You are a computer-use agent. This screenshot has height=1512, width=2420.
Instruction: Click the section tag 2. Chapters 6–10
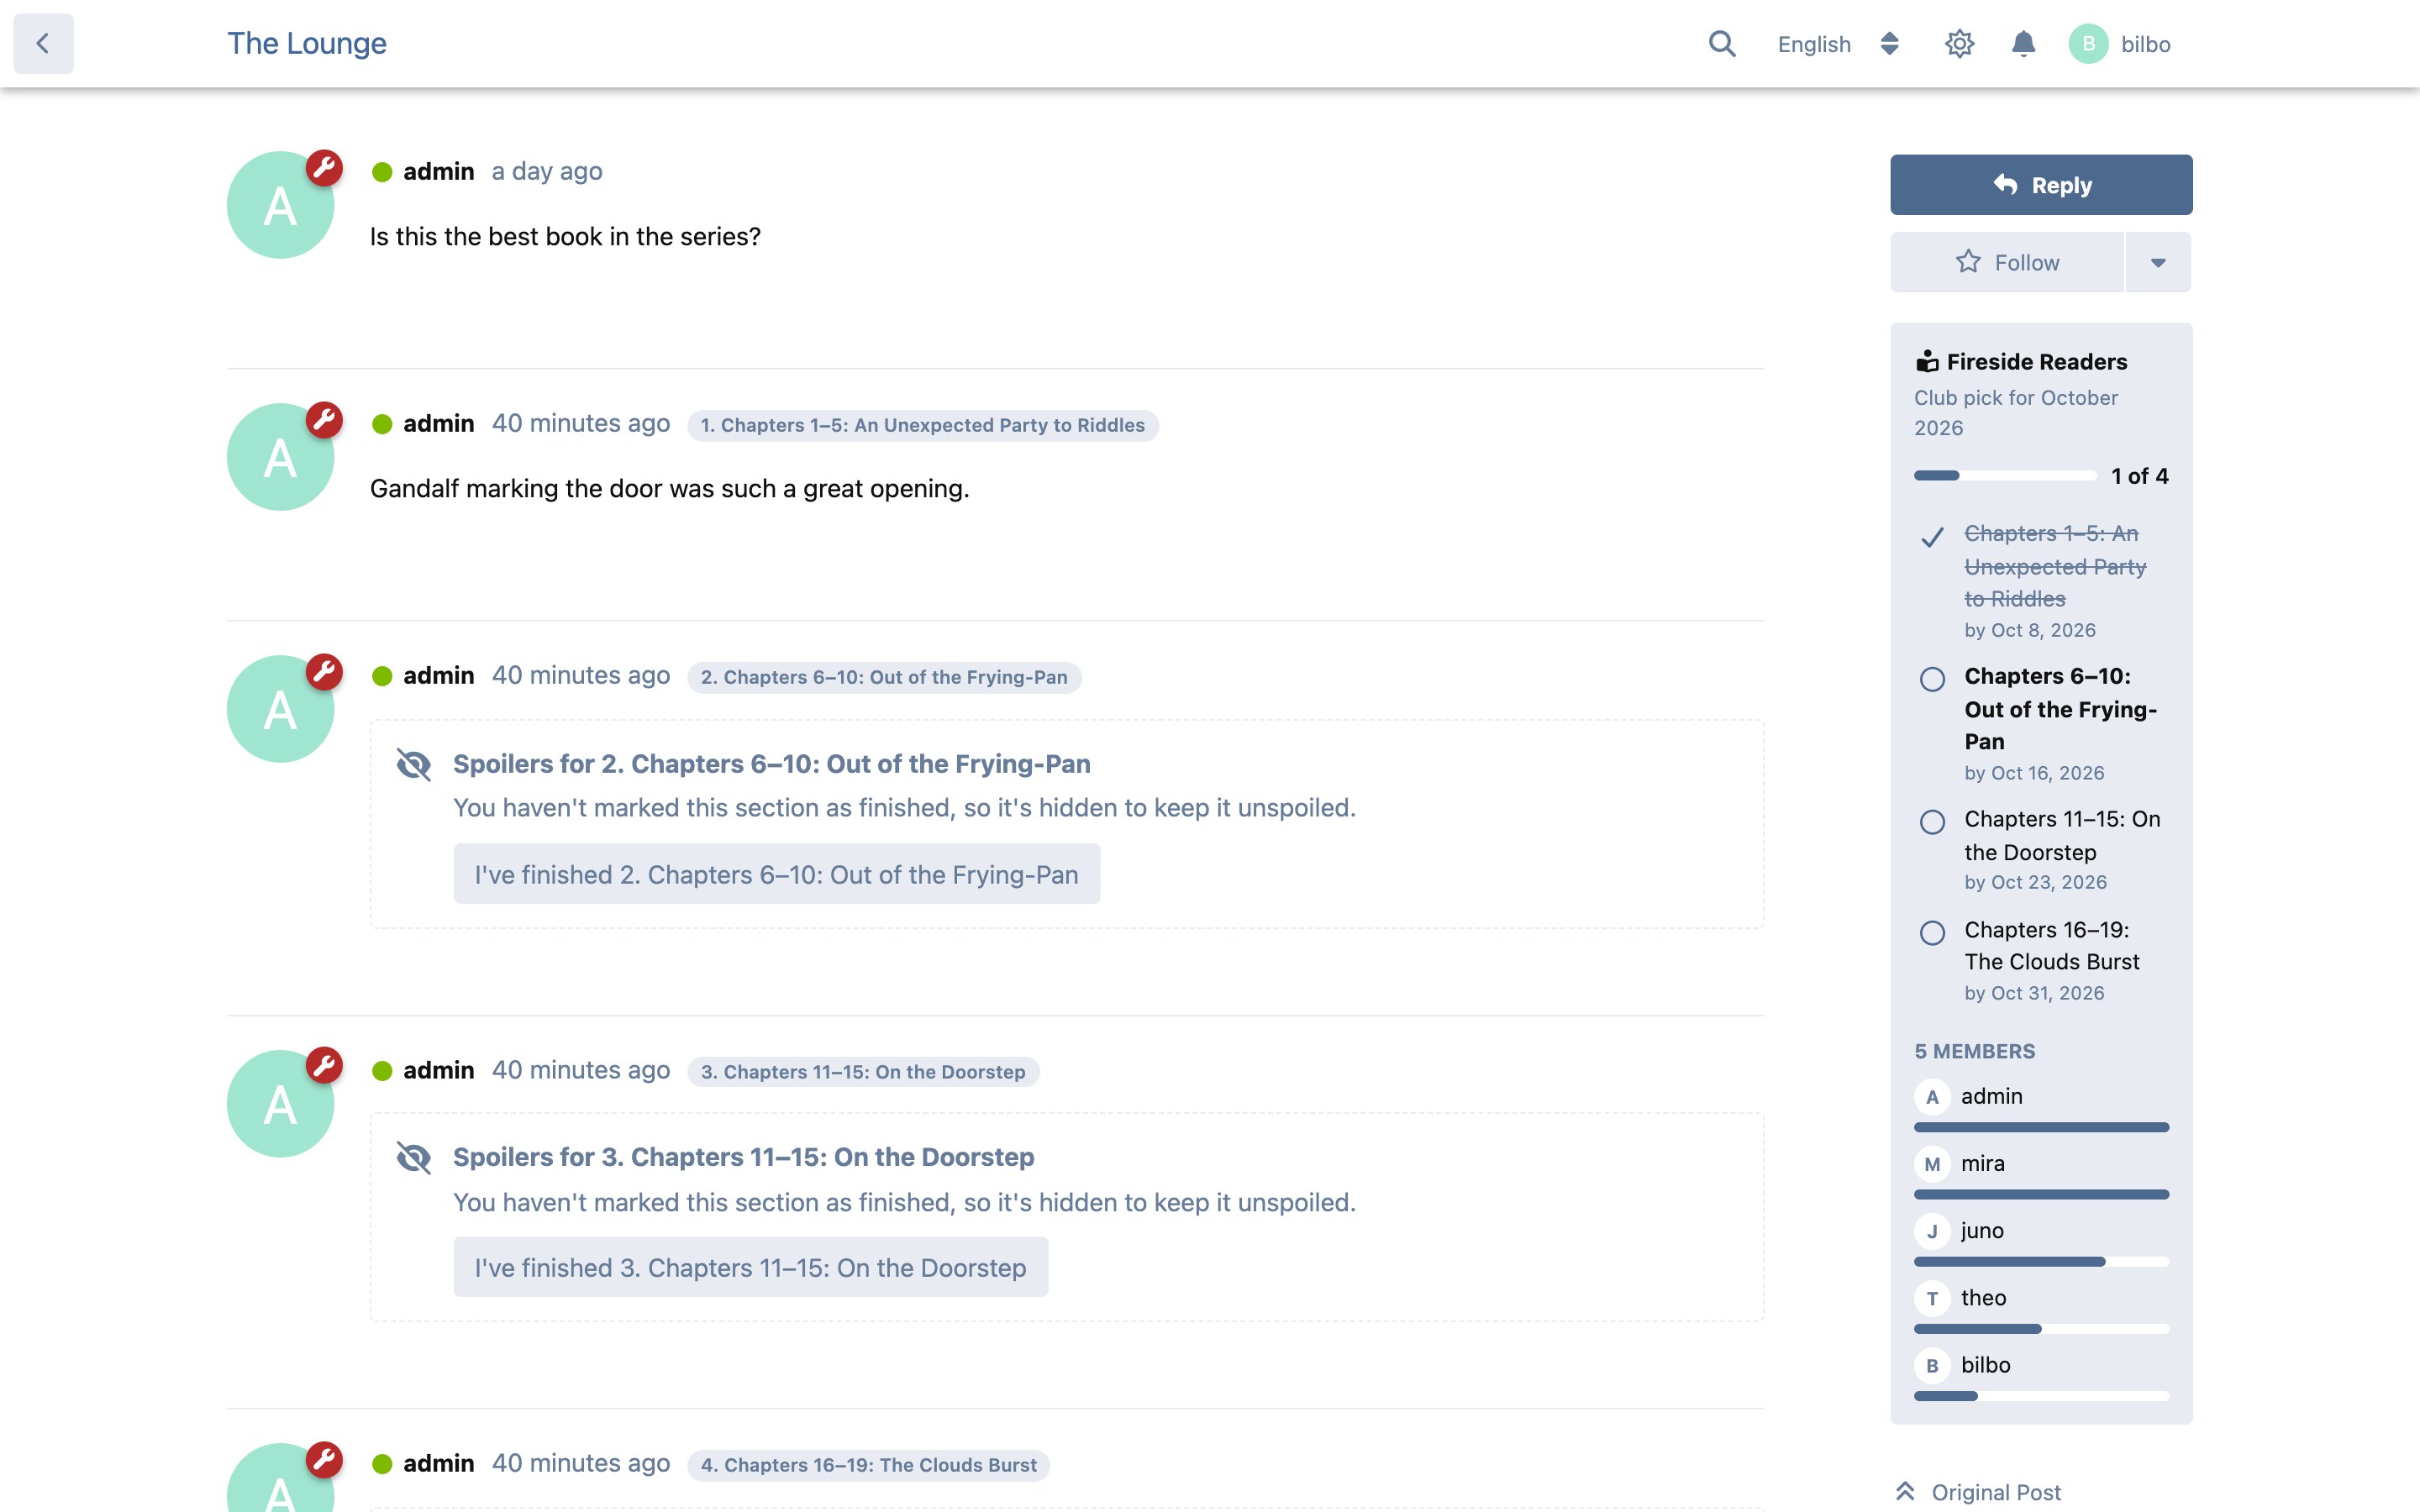pos(884,677)
